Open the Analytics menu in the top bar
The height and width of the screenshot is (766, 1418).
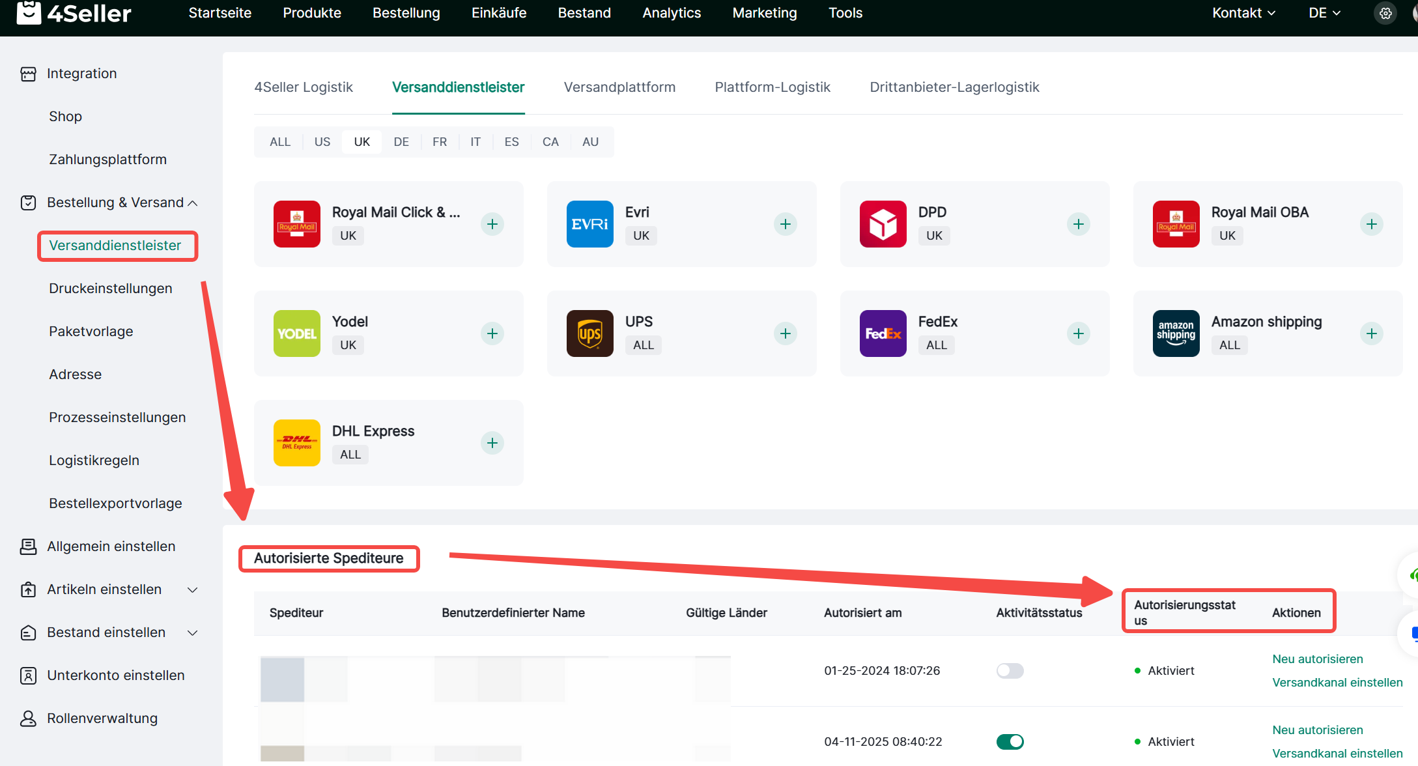(x=672, y=13)
